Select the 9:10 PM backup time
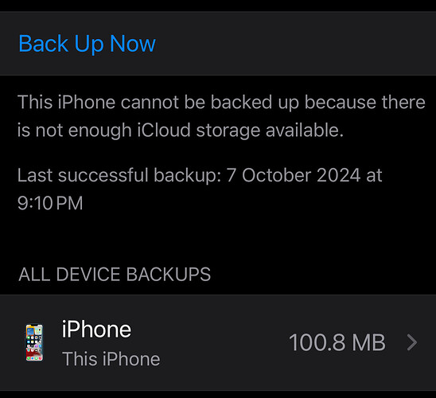This screenshot has height=398, width=436. point(50,203)
